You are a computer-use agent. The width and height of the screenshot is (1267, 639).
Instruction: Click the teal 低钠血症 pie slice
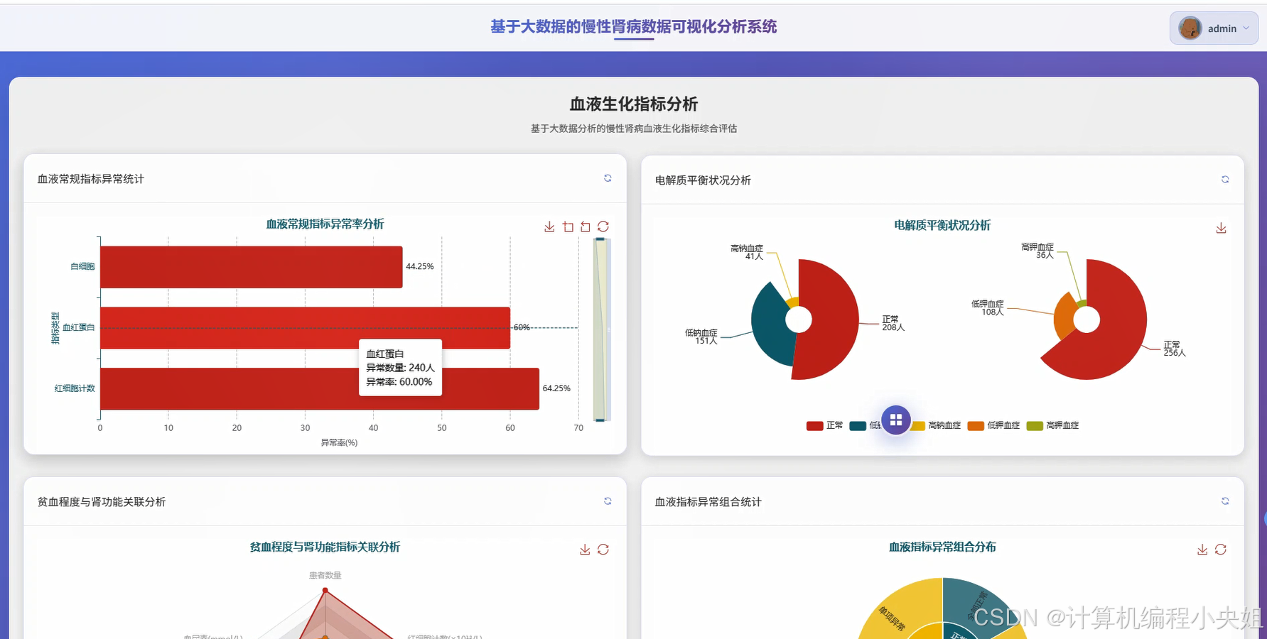pyautogui.click(x=770, y=327)
